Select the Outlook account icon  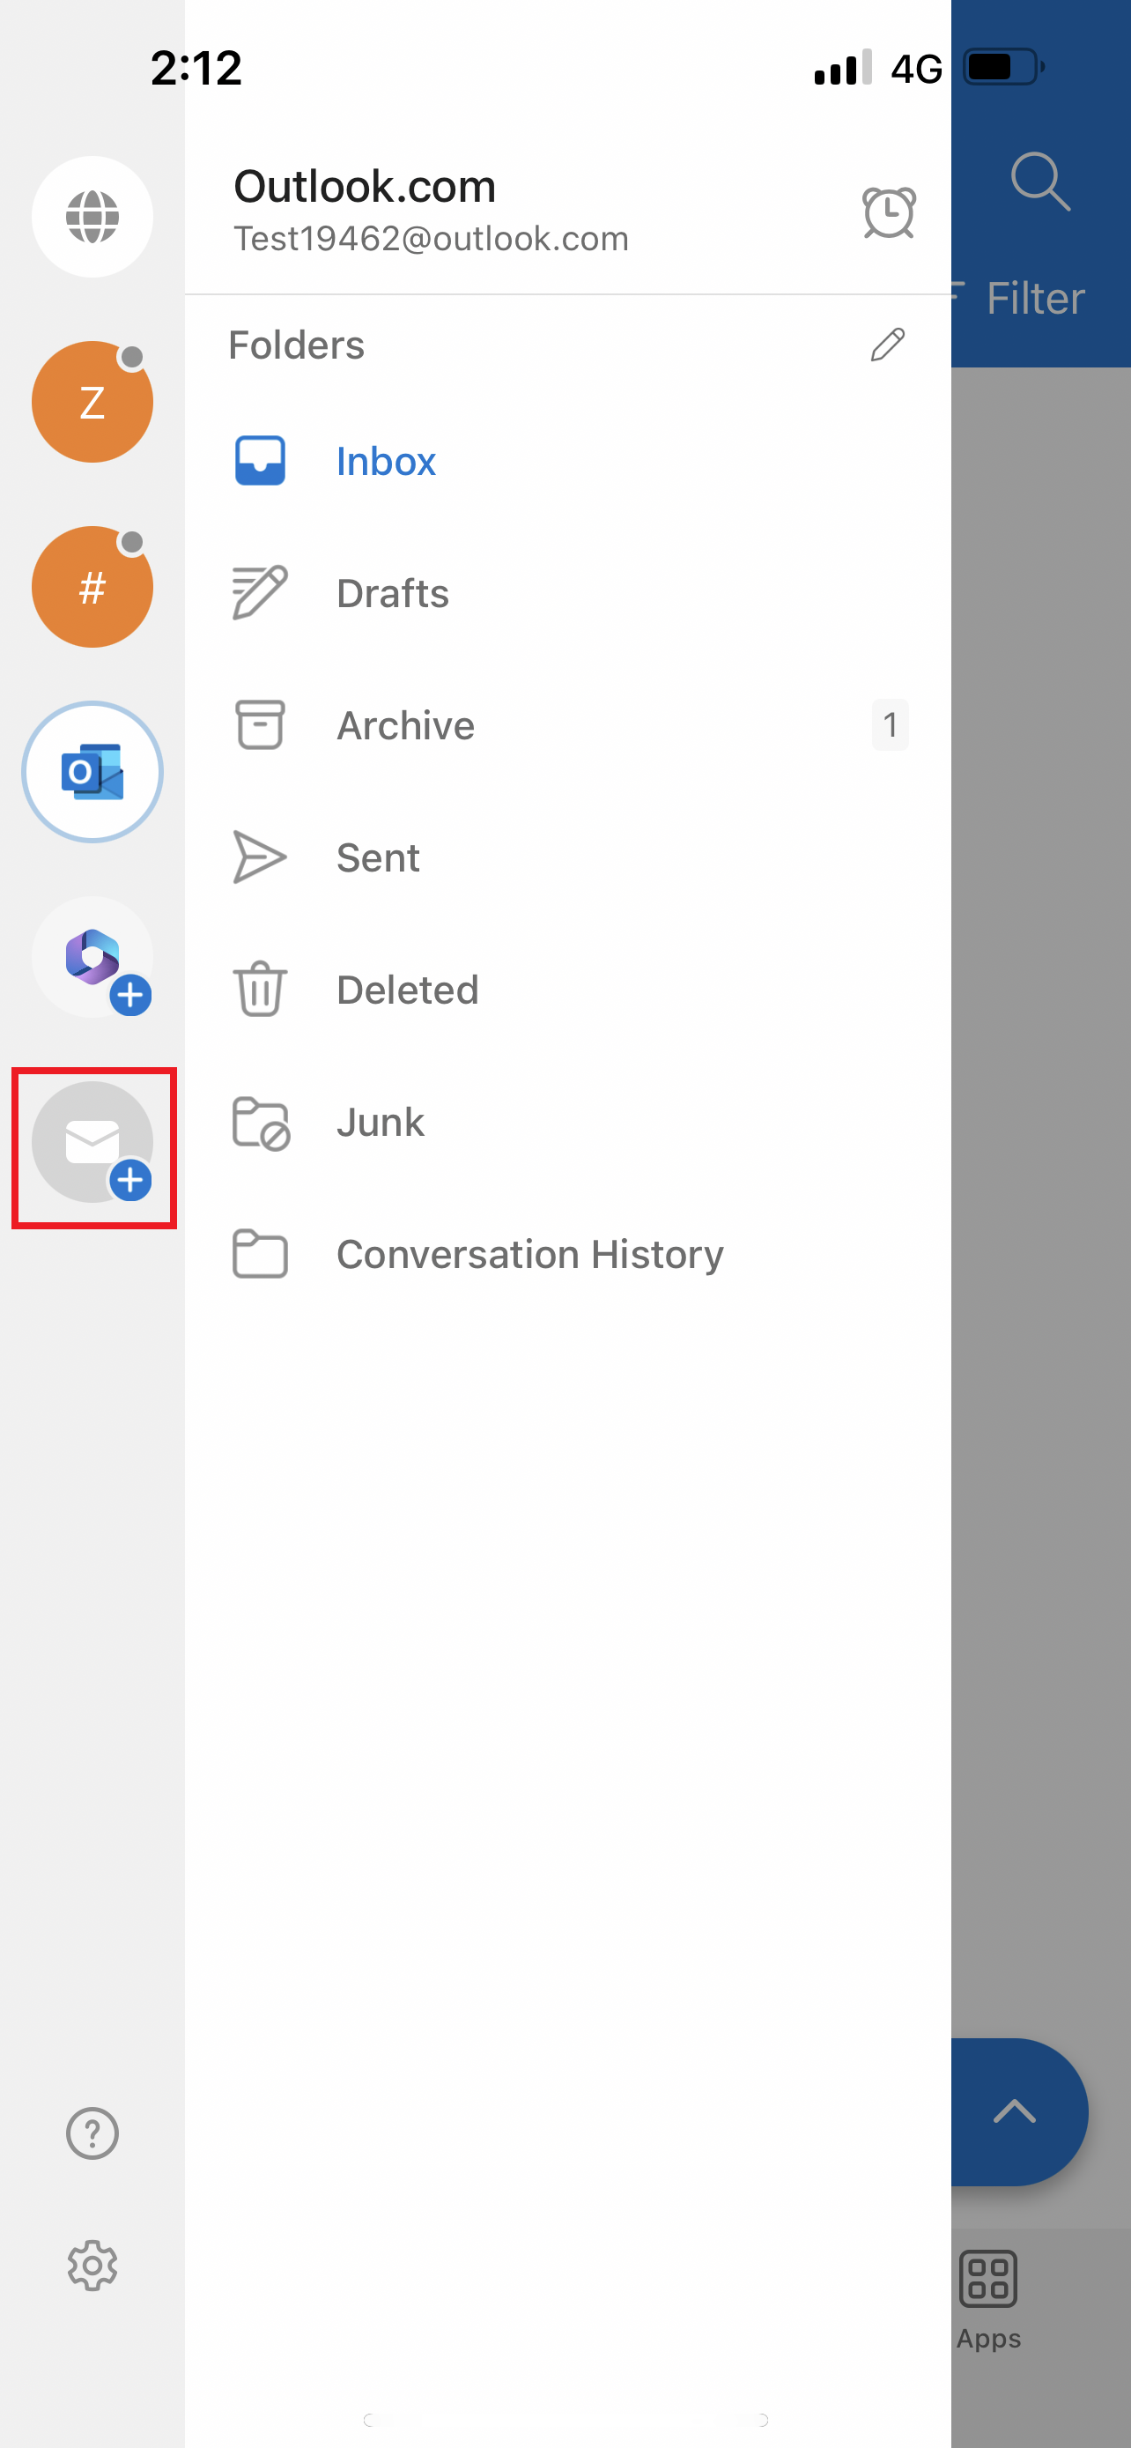(92, 772)
